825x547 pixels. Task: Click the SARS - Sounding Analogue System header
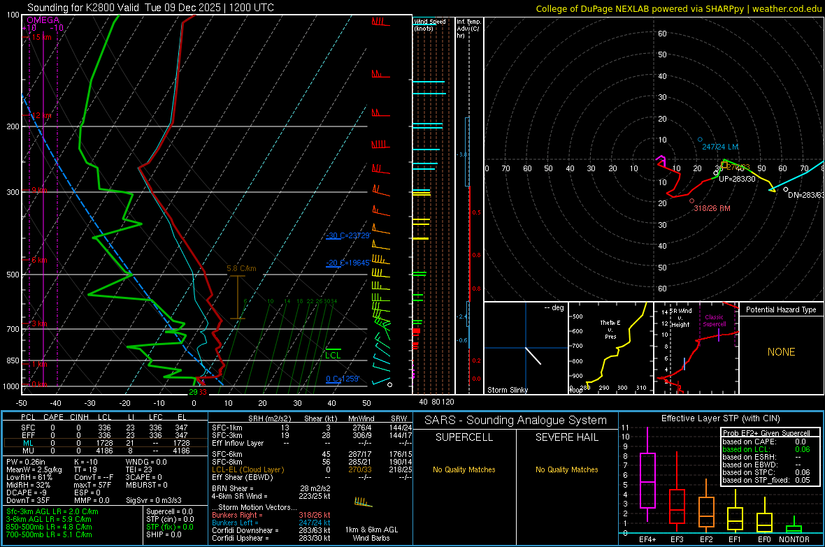pyautogui.click(x=516, y=421)
